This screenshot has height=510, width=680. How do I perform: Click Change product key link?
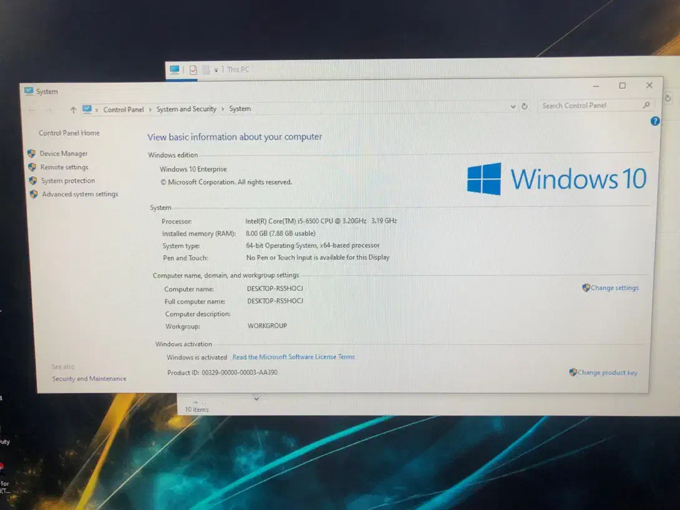point(607,372)
